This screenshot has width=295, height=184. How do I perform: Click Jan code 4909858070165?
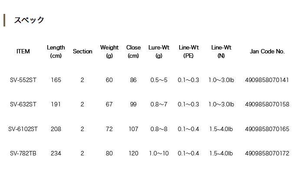(x=267, y=129)
